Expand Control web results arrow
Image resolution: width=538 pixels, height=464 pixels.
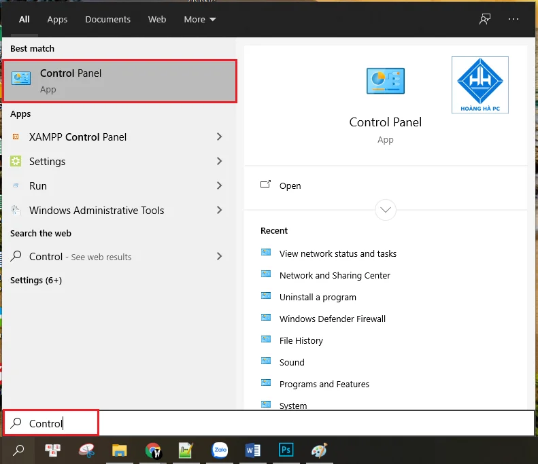click(219, 256)
